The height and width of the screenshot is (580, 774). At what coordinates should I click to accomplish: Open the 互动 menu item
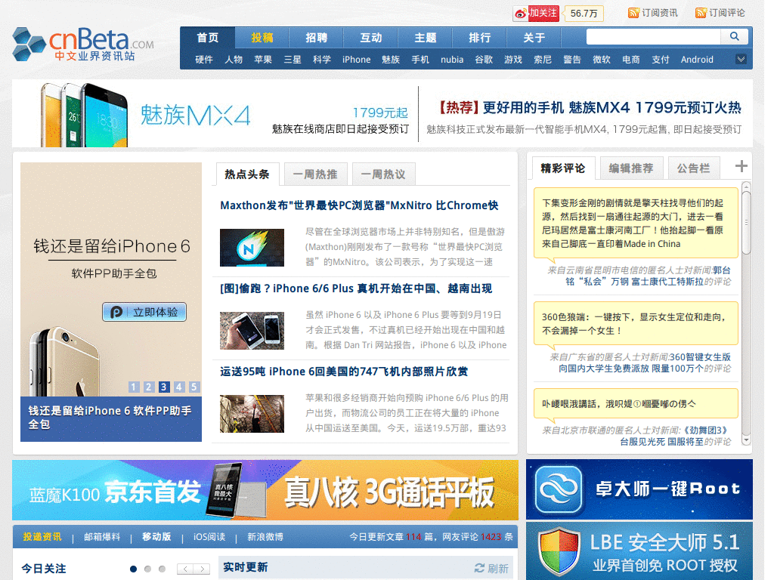pyautogui.click(x=371, y=38)
